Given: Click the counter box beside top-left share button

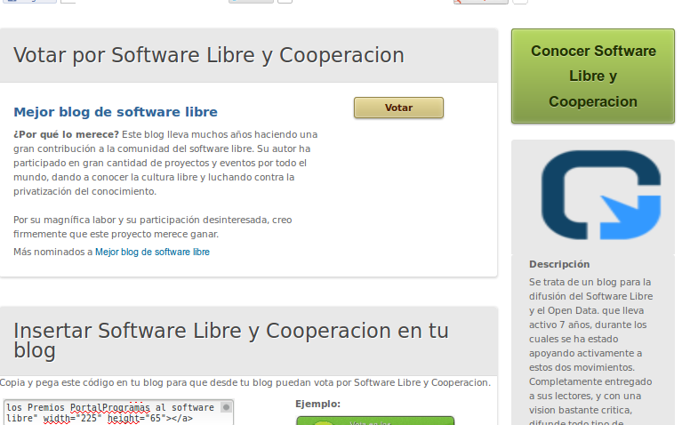Looking at the screenshot, I should (x=68, y=1).
